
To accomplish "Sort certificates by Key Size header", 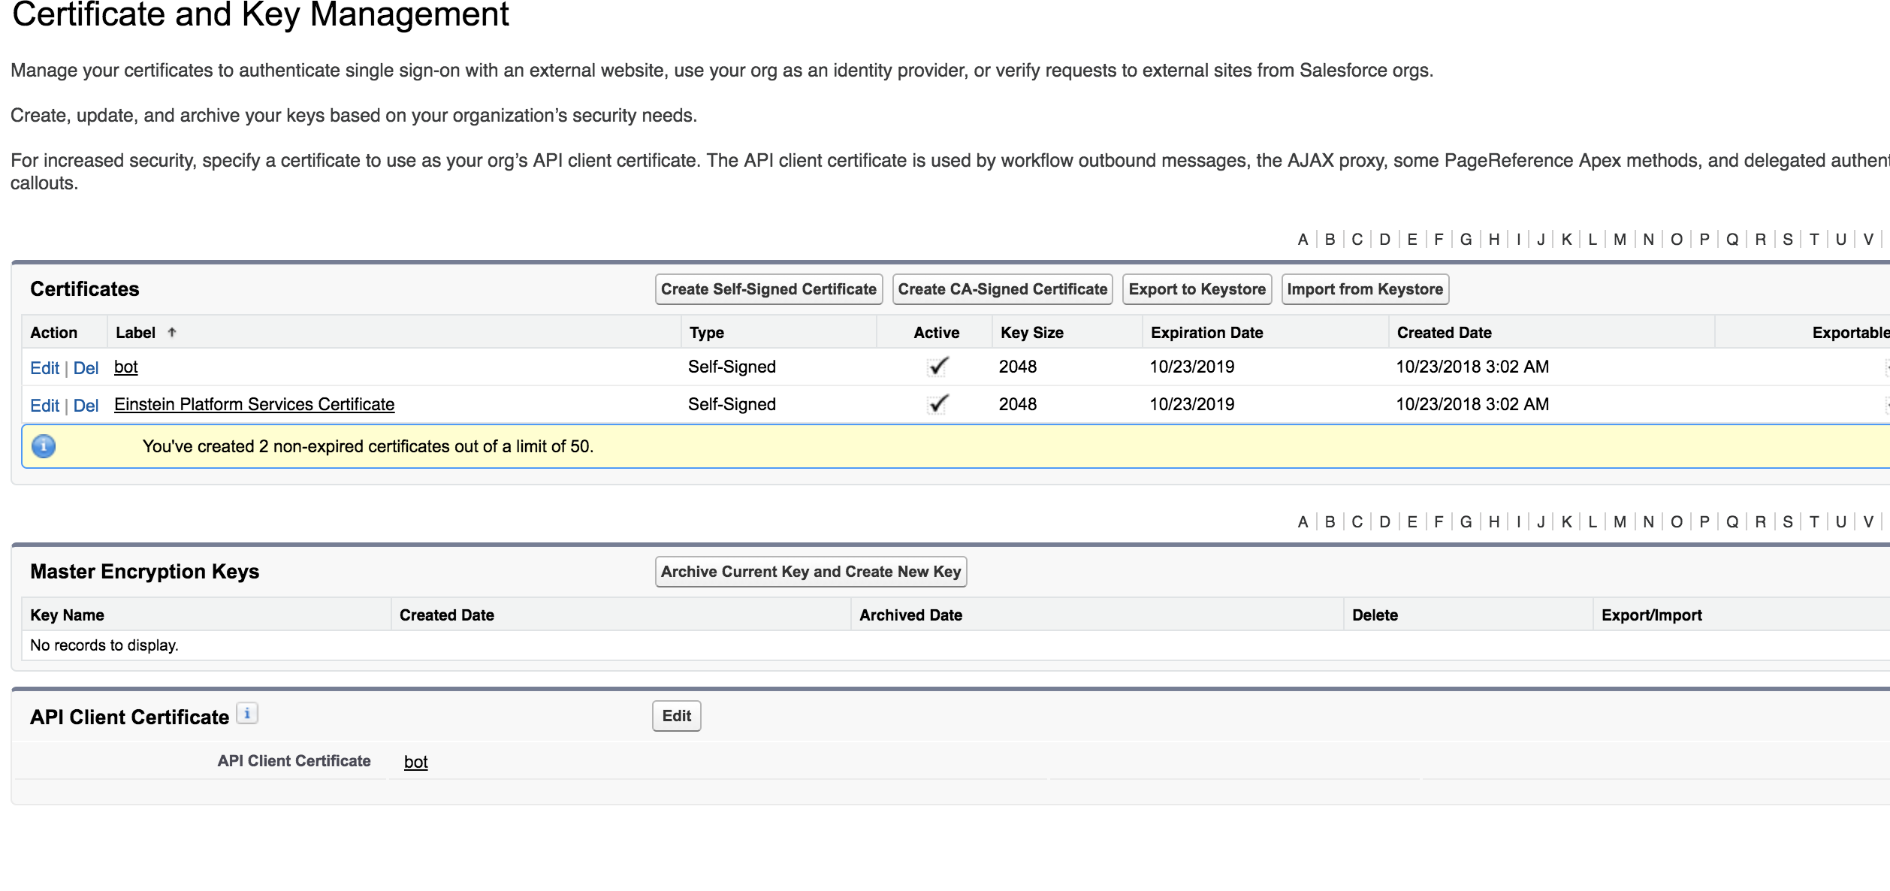I will [1031, 333].
